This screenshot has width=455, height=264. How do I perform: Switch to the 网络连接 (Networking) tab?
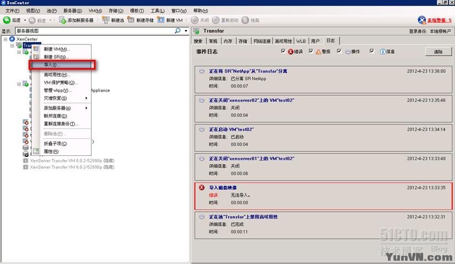tap(262, 41)
